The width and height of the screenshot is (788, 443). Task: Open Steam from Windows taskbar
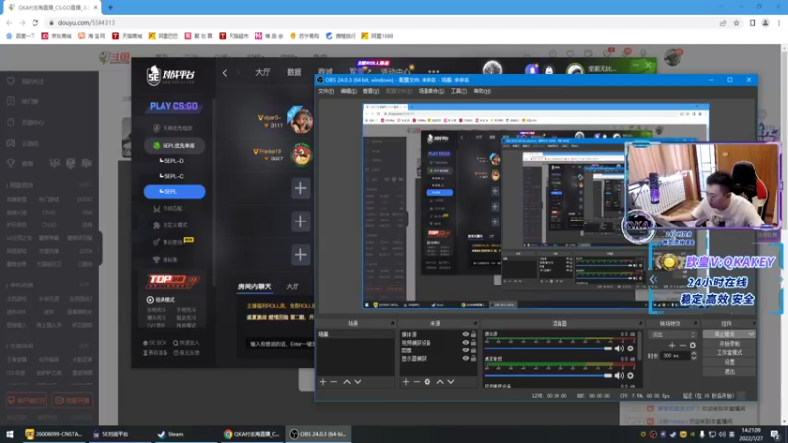point(170,434)
